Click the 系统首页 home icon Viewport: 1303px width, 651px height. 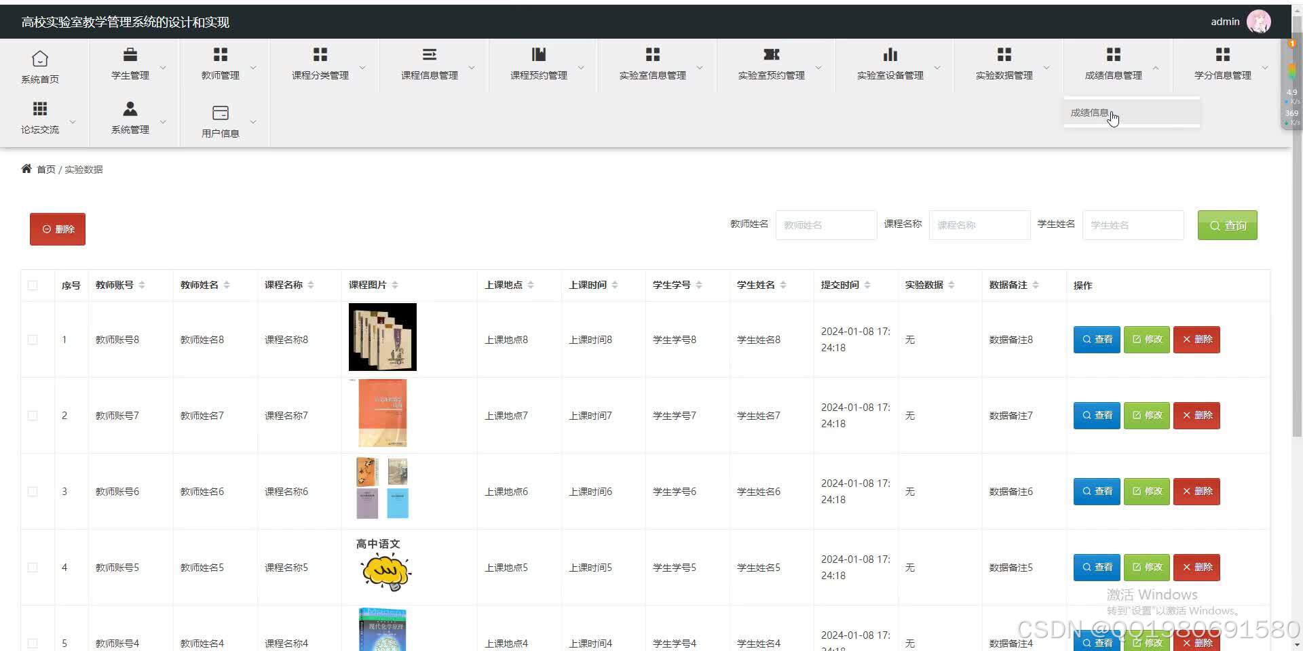point(39,58)
